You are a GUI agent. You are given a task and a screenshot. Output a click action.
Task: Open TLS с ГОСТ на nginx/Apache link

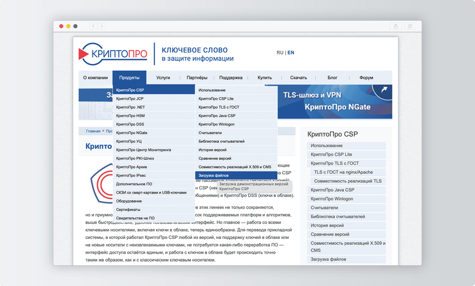coord(348,172)
